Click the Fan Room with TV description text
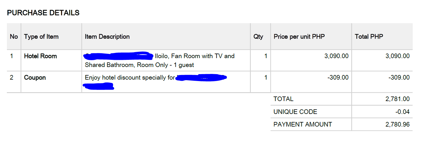 194,56
